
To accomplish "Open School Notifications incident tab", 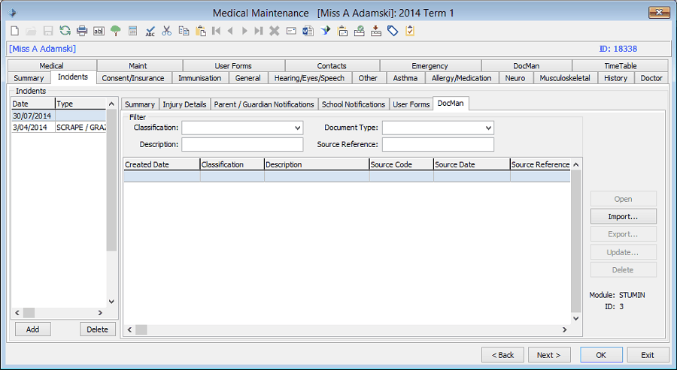I will [x=354, y=104].
